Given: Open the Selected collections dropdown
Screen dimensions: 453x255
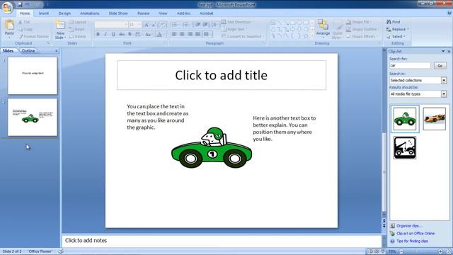Looking at the screenshot, I should pyautogui.click(x=444, y=80).
